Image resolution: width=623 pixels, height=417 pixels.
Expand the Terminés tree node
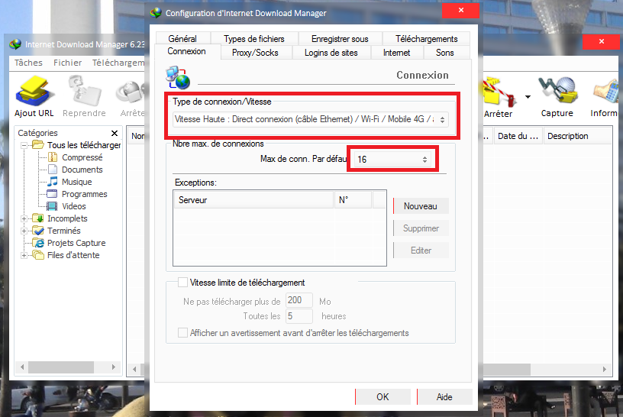(x=24, y=231)
